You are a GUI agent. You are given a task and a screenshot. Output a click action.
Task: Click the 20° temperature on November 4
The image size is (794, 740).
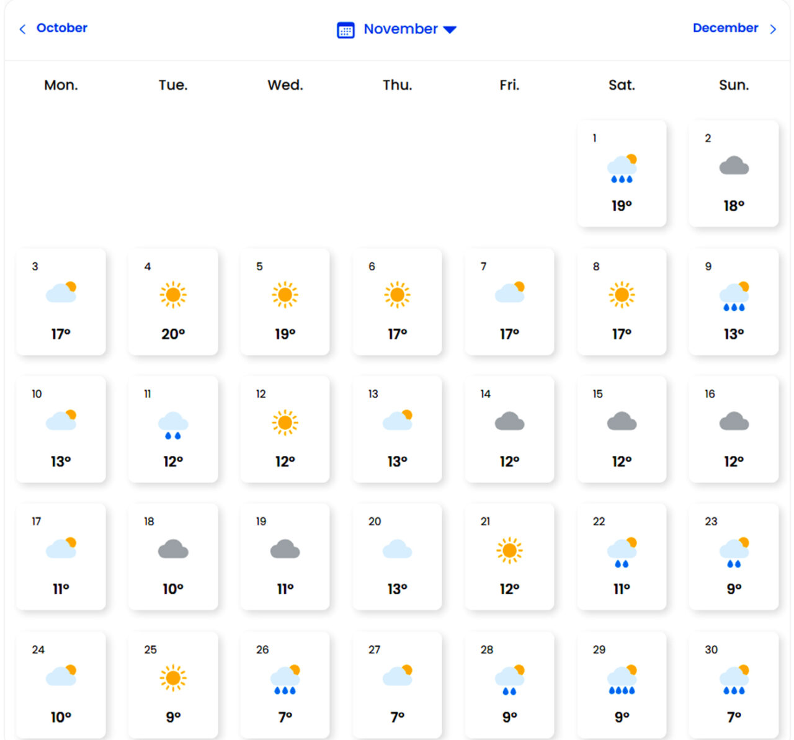pyautogui.click(x=173, y=334)
